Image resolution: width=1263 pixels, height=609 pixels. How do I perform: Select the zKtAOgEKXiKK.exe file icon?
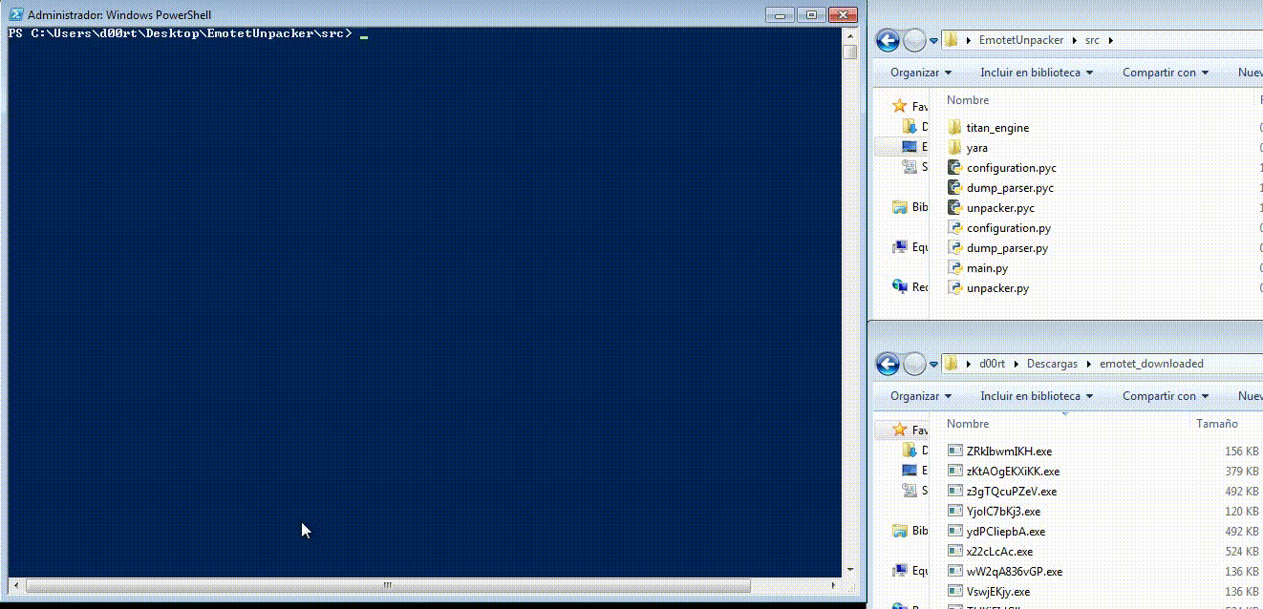pyautogui.click(x=954, y=471)
